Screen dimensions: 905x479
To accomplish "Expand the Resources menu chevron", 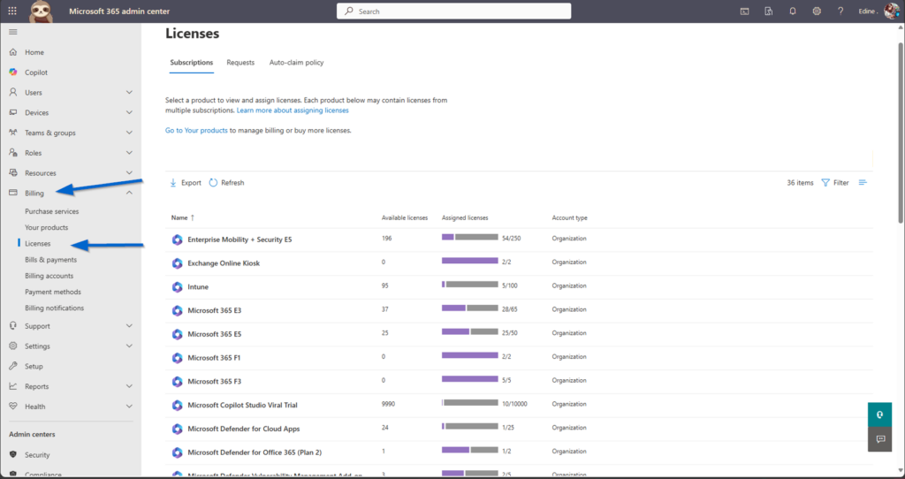I will [x=129, y=172].
